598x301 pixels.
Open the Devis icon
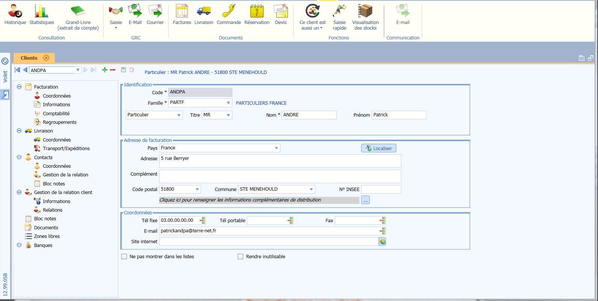coord(281,15)
